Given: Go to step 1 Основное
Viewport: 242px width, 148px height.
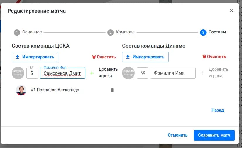Looking at the screenshot, I should (x=28, y=32).
